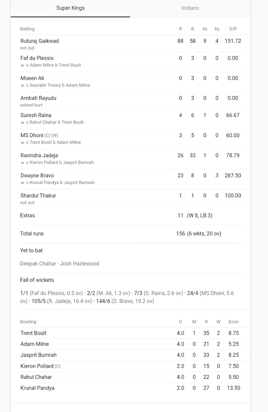Image resolution: width=268 pixels, height=412 pixels.
Task: Expand Moeen Ali dismissal chevron
Action: 22,85
